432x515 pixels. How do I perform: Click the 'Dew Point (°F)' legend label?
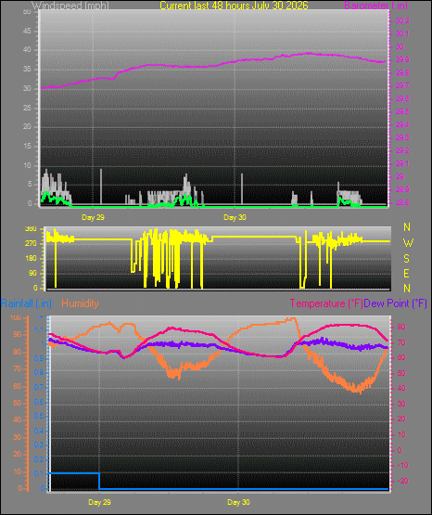point(395,303)
